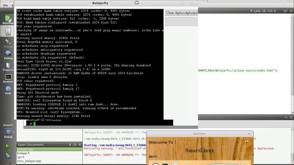Open Help mode in the sidebar
The width and height of the screenshot is (294, 165).
(x=8, y=90)
